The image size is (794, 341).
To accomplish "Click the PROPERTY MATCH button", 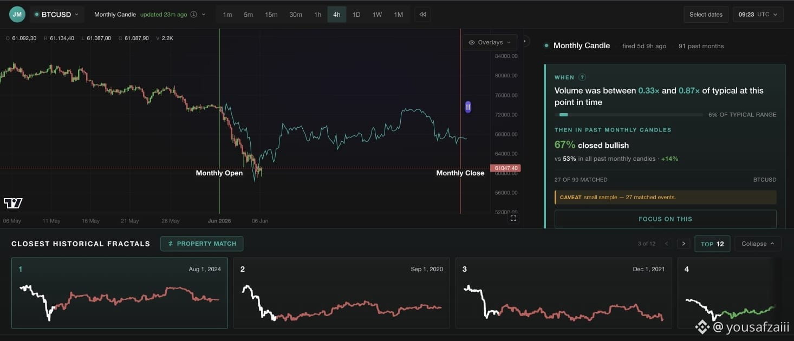I will pyautogui.click(x=201, y=244).
